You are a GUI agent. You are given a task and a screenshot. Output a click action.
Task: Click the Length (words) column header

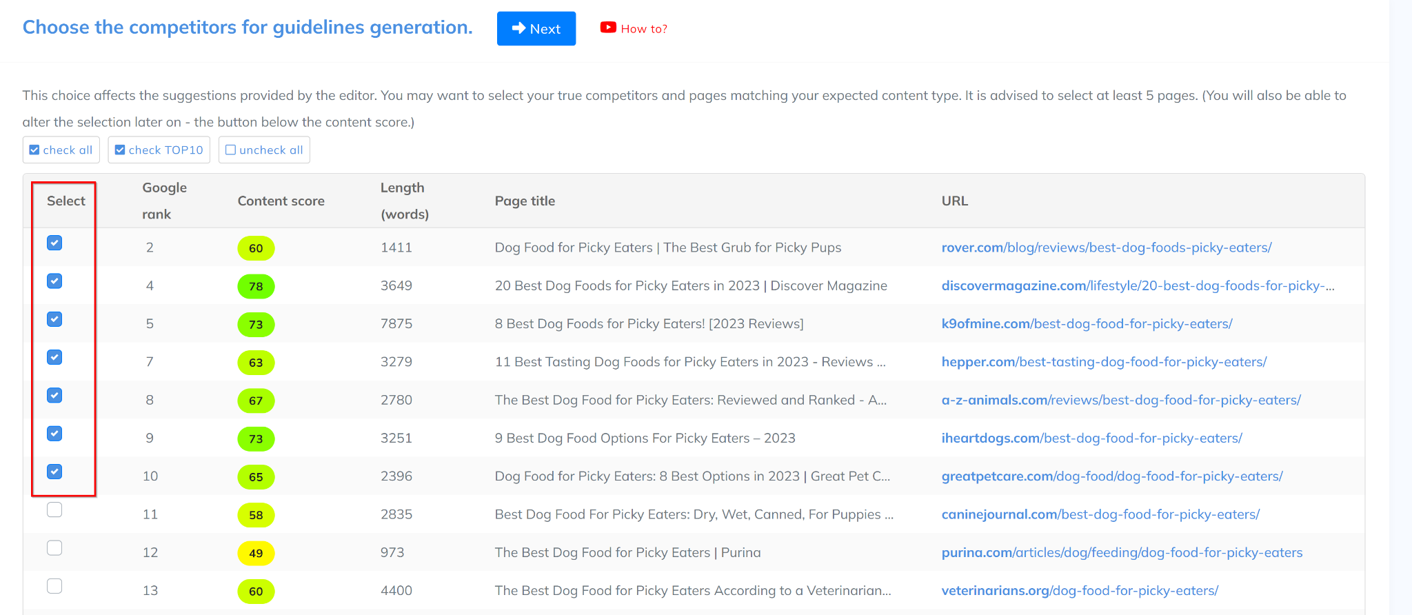pyautogui.click(x=405, y=201)
